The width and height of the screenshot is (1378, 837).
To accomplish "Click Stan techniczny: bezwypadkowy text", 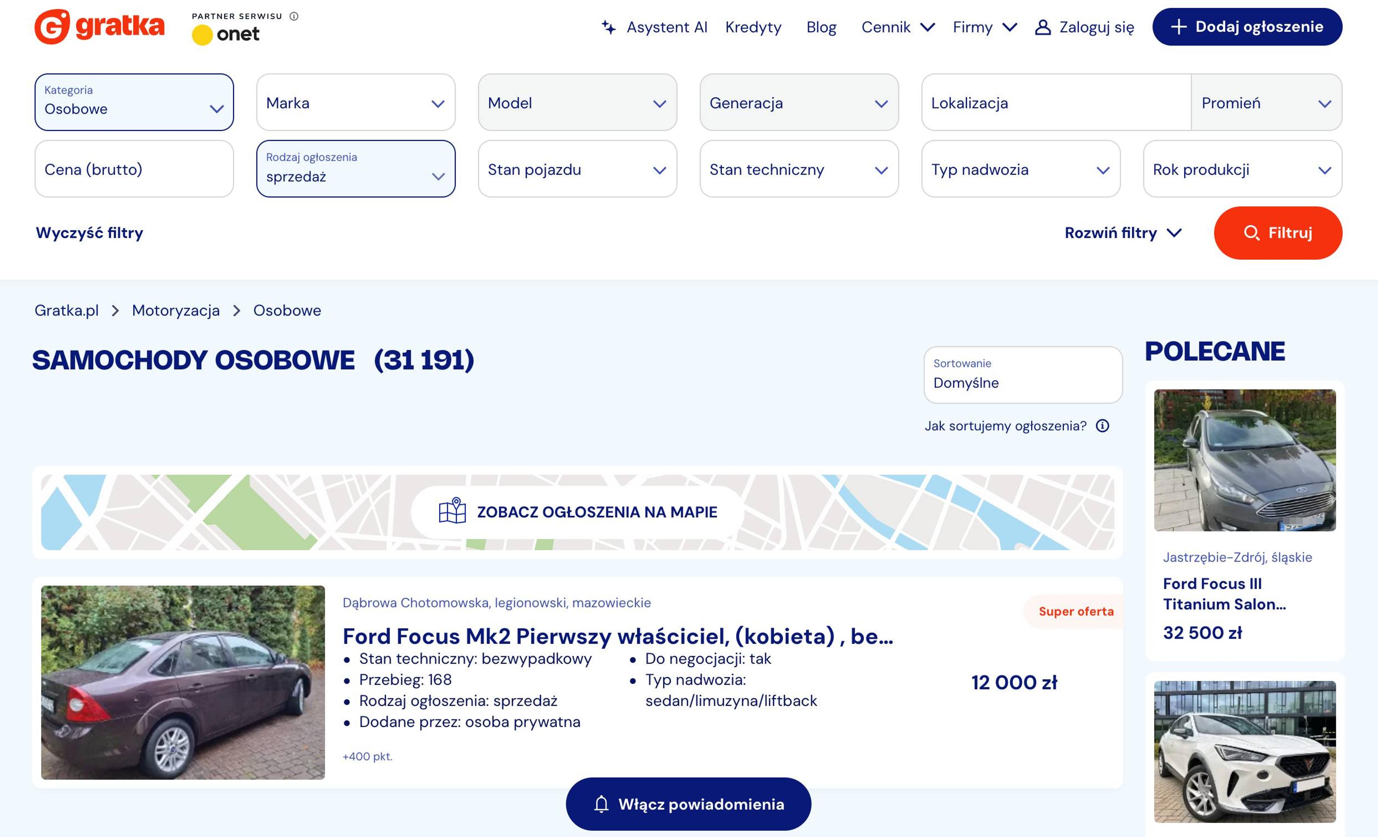I will pos(475,659).
